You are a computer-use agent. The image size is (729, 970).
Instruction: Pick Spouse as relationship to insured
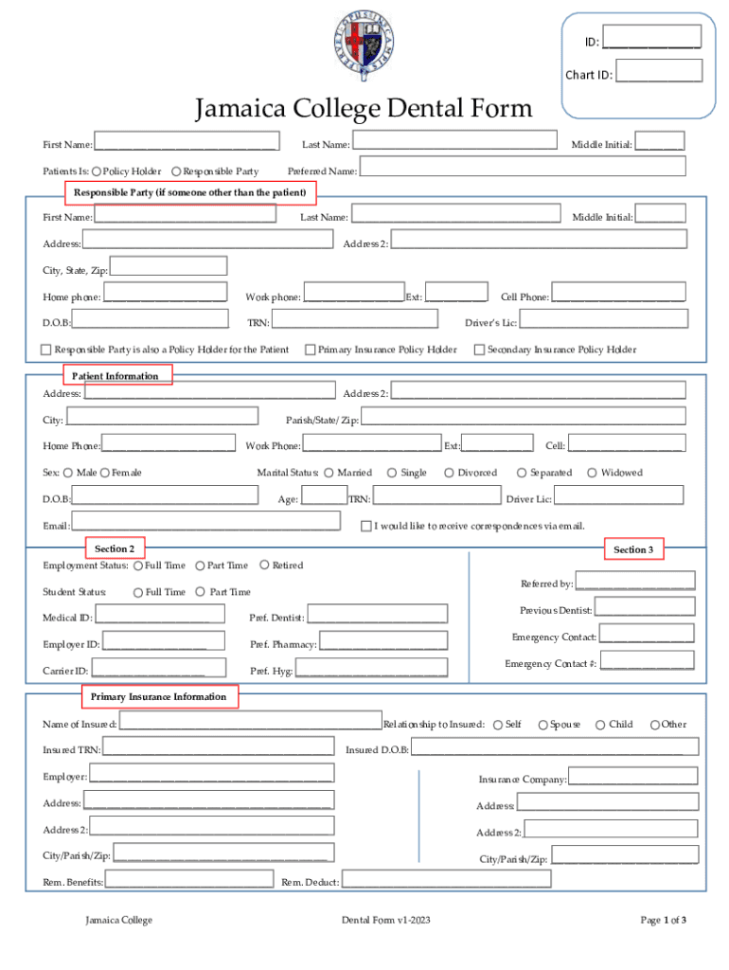542,725
